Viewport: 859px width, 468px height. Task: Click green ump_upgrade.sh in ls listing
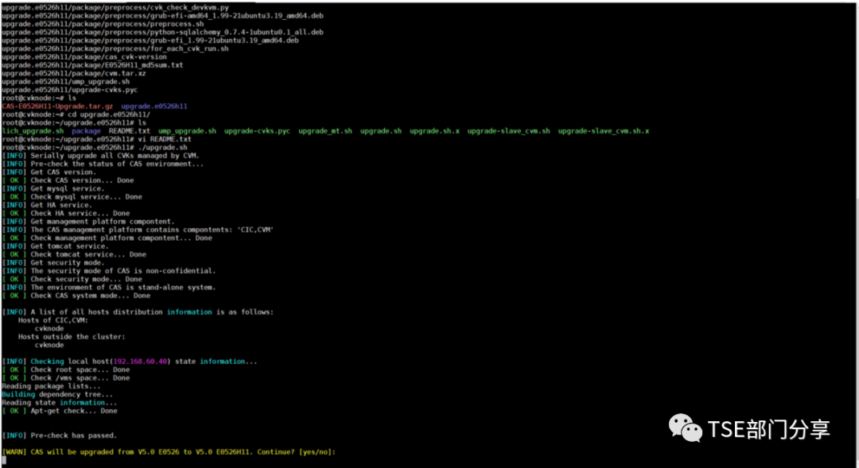(x=187, y=131)
